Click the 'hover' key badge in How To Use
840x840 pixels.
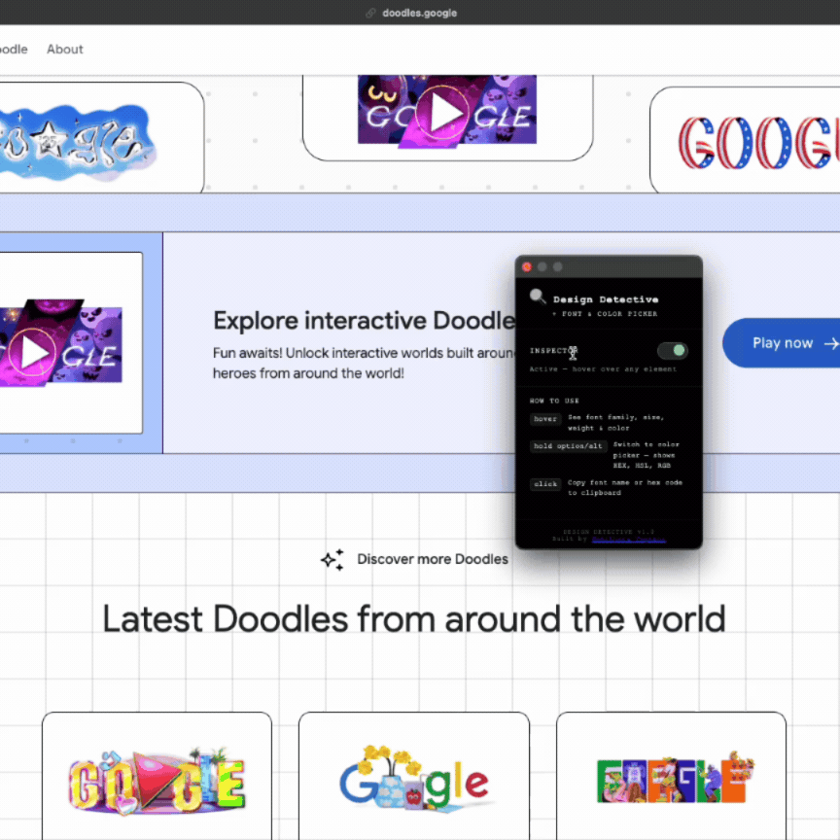click(544, 419)
